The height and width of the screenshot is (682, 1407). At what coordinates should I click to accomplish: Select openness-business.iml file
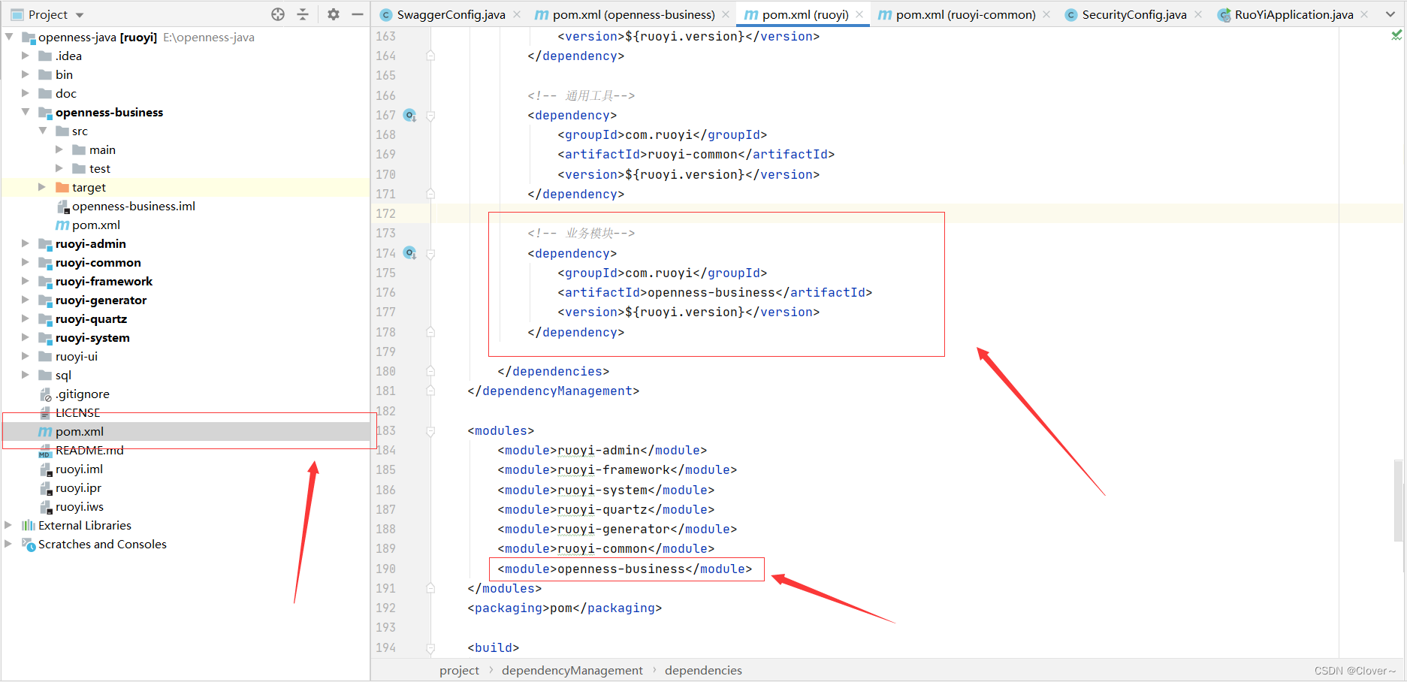[134, 206]
